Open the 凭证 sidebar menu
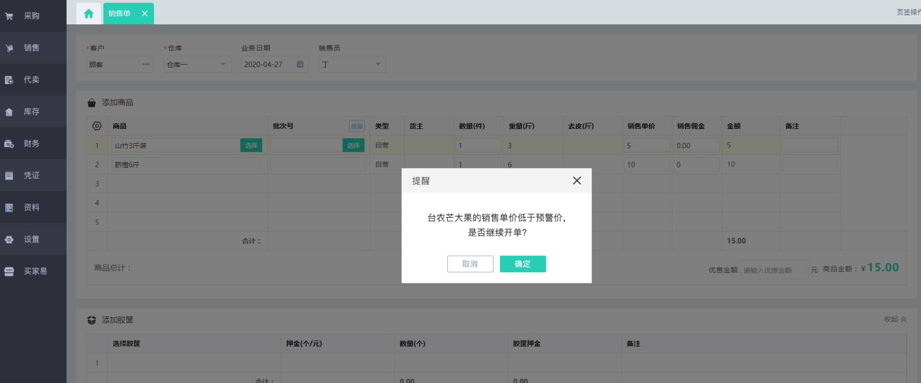This screenshot has width=921, height=383. [32, 176]
